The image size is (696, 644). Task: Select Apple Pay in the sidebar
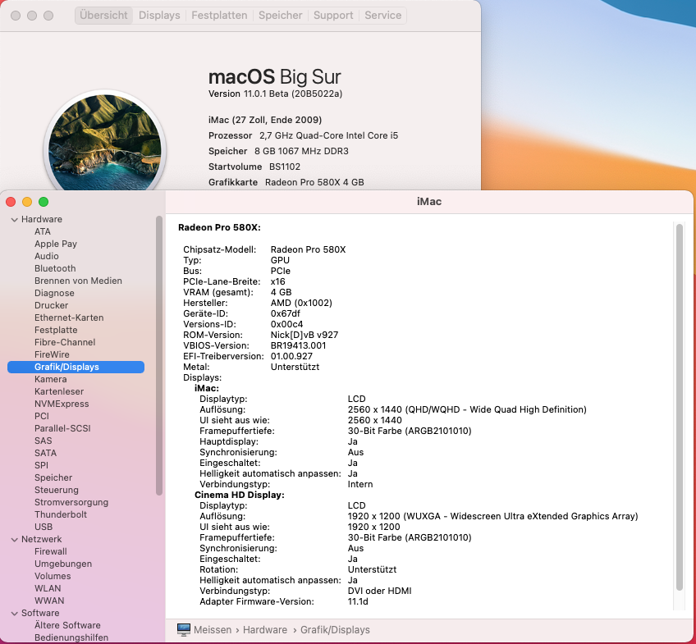click(x=56, y=244)
